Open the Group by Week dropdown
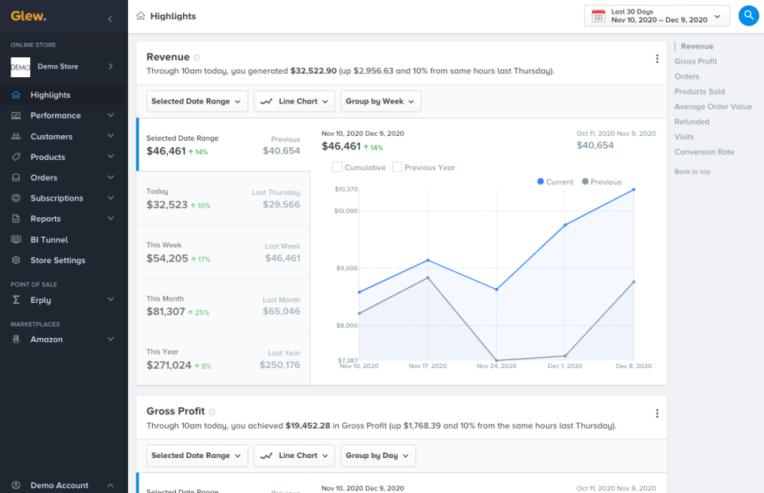764x493 pixels. [x=380, y=101]
